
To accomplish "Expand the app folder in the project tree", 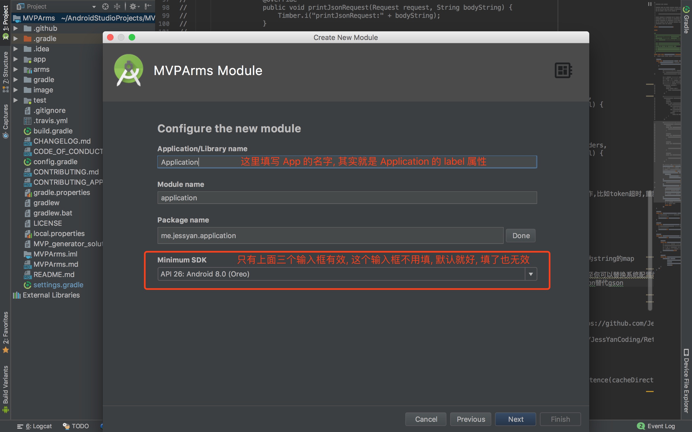I will tap(16, 59).
